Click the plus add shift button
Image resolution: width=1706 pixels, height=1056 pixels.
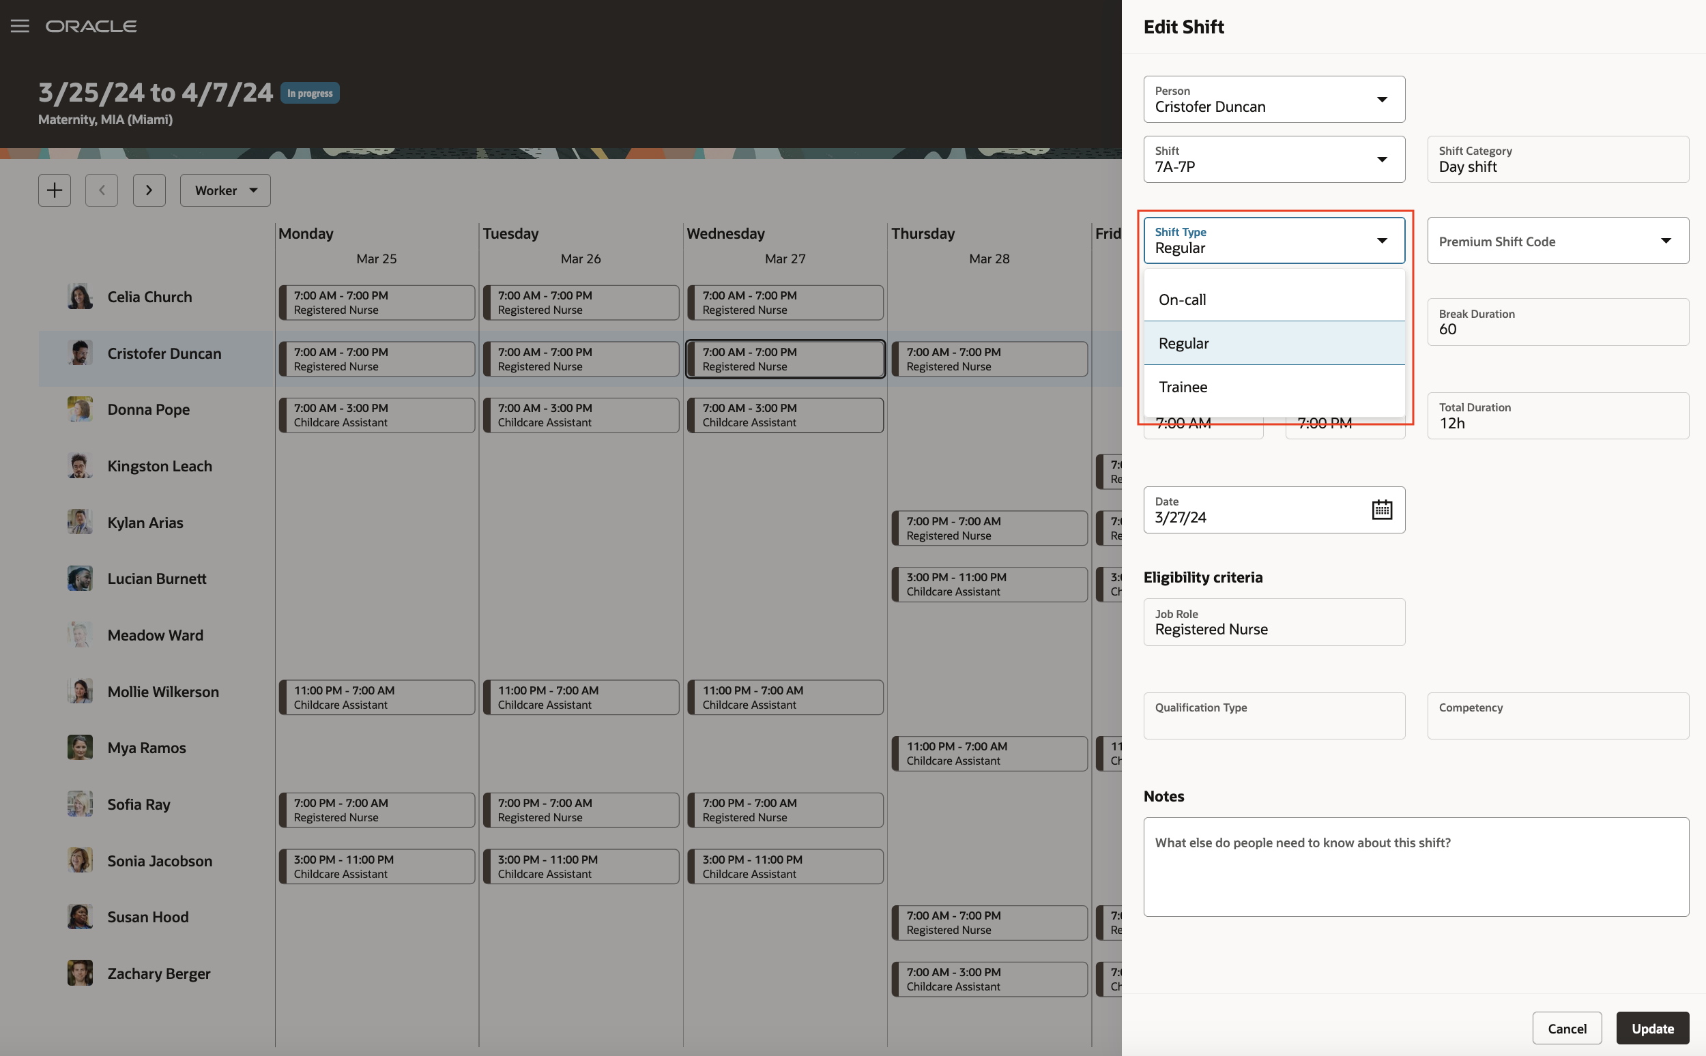tap(55, 190)
